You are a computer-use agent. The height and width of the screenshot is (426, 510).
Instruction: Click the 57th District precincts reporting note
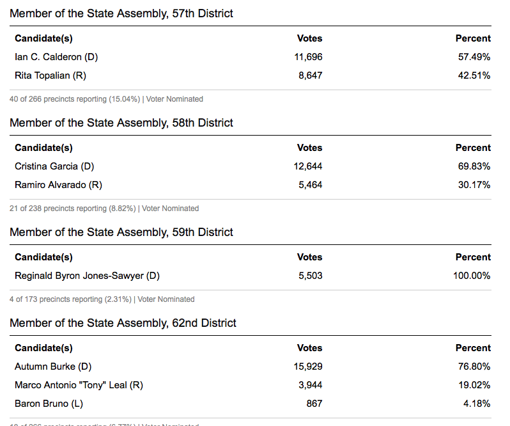106,99
